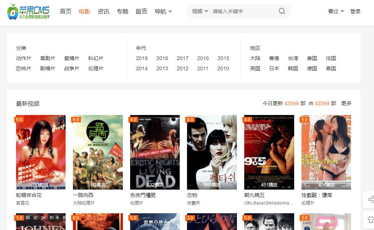Choose the 恐怖片 genre filter
Viewport: 374px width, 230px height.
tap(24, 68)
